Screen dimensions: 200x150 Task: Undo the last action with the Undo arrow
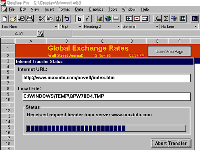[x=66, y=19]
